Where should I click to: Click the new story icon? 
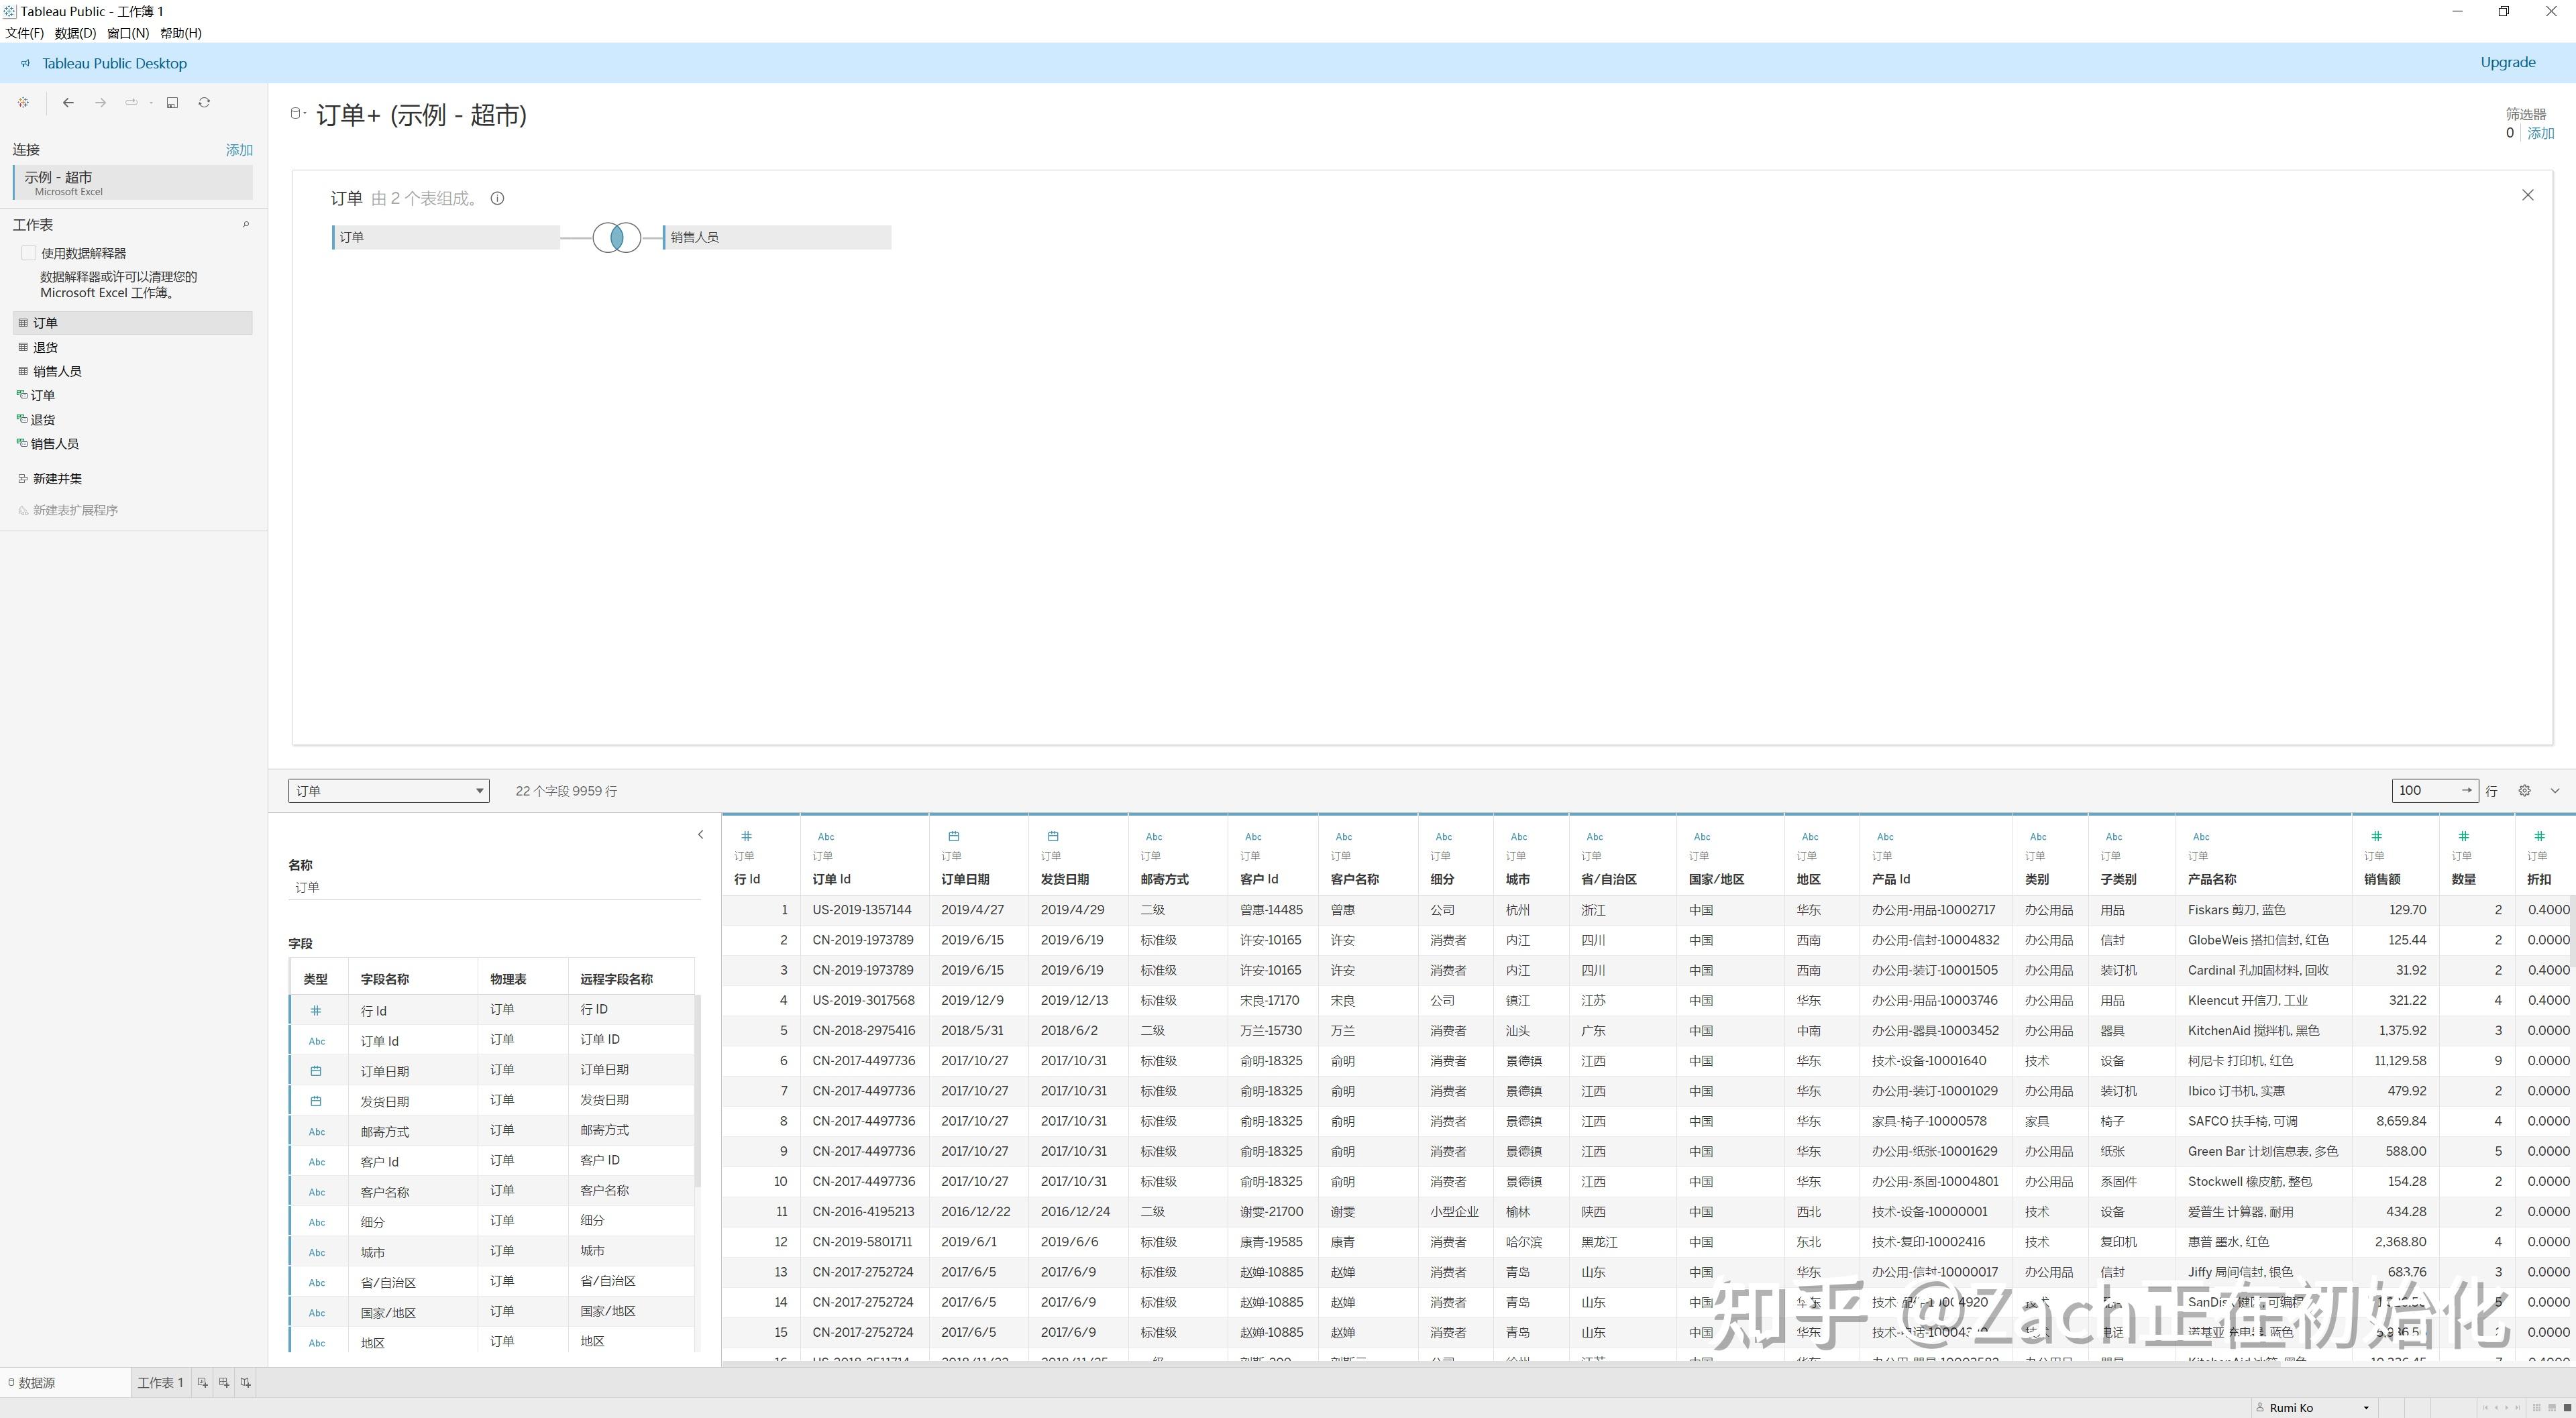pyautogui.click(x=245, y=1383)
